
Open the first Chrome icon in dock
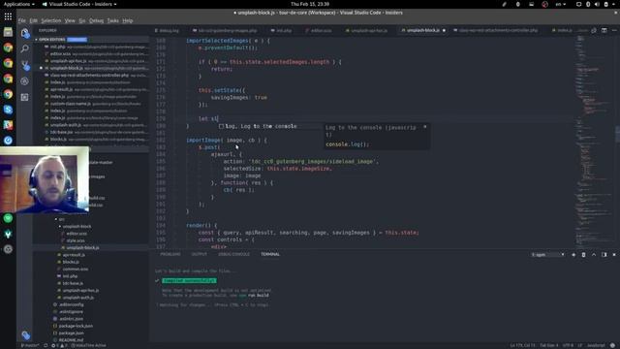[8, 48]
